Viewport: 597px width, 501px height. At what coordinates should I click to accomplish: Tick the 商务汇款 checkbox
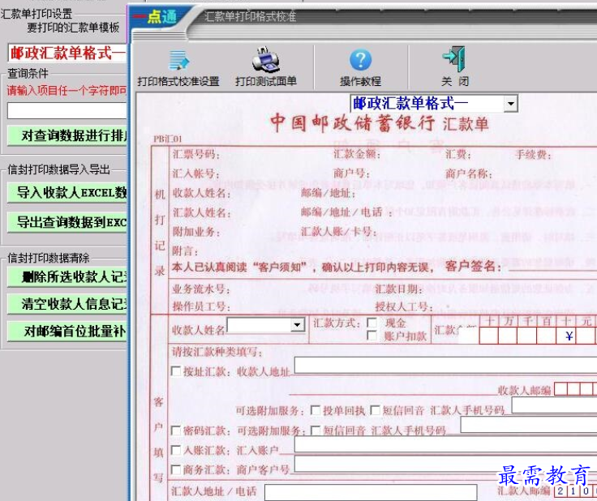click(176, 470)
